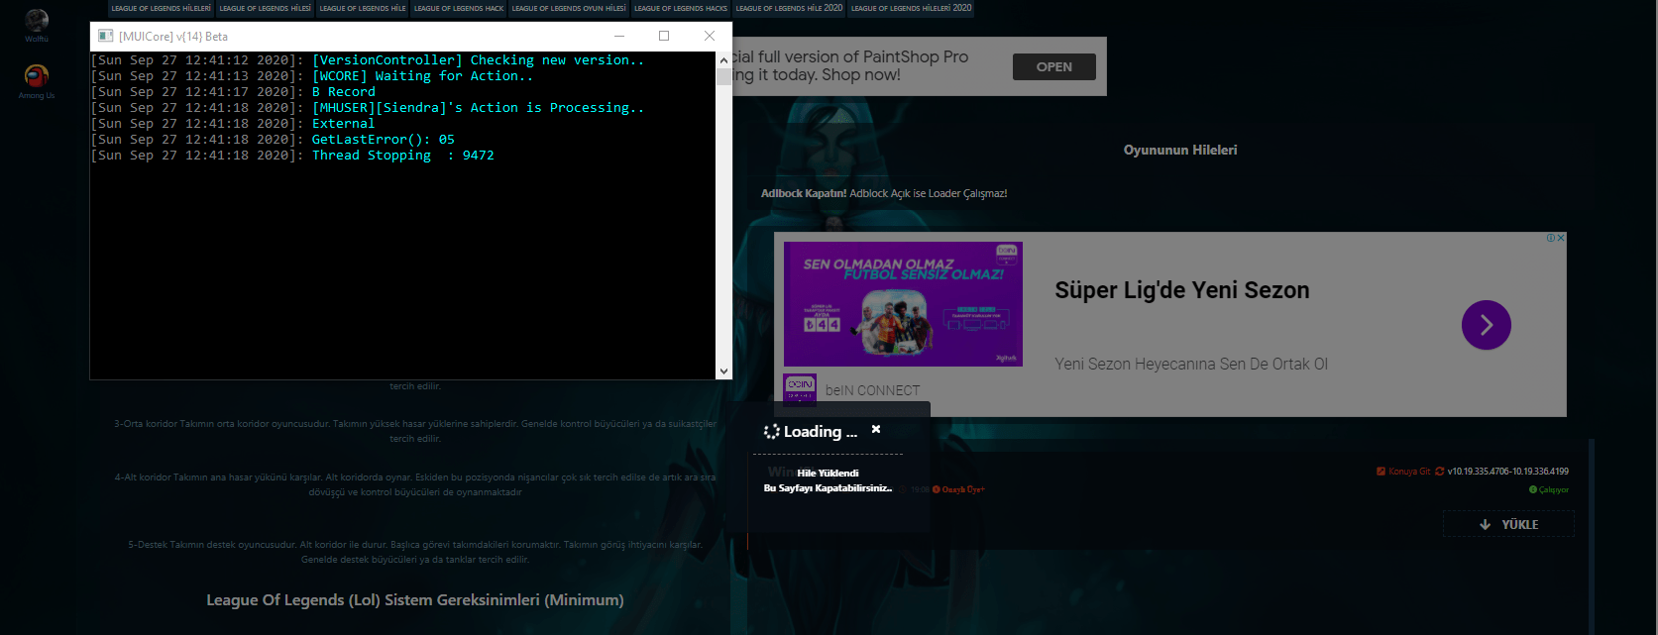Click the Onaylı Üye+ label
The image size is (1658, 635).
(962, 489)
